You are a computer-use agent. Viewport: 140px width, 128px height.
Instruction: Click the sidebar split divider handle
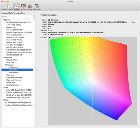(x=37, y=70)
